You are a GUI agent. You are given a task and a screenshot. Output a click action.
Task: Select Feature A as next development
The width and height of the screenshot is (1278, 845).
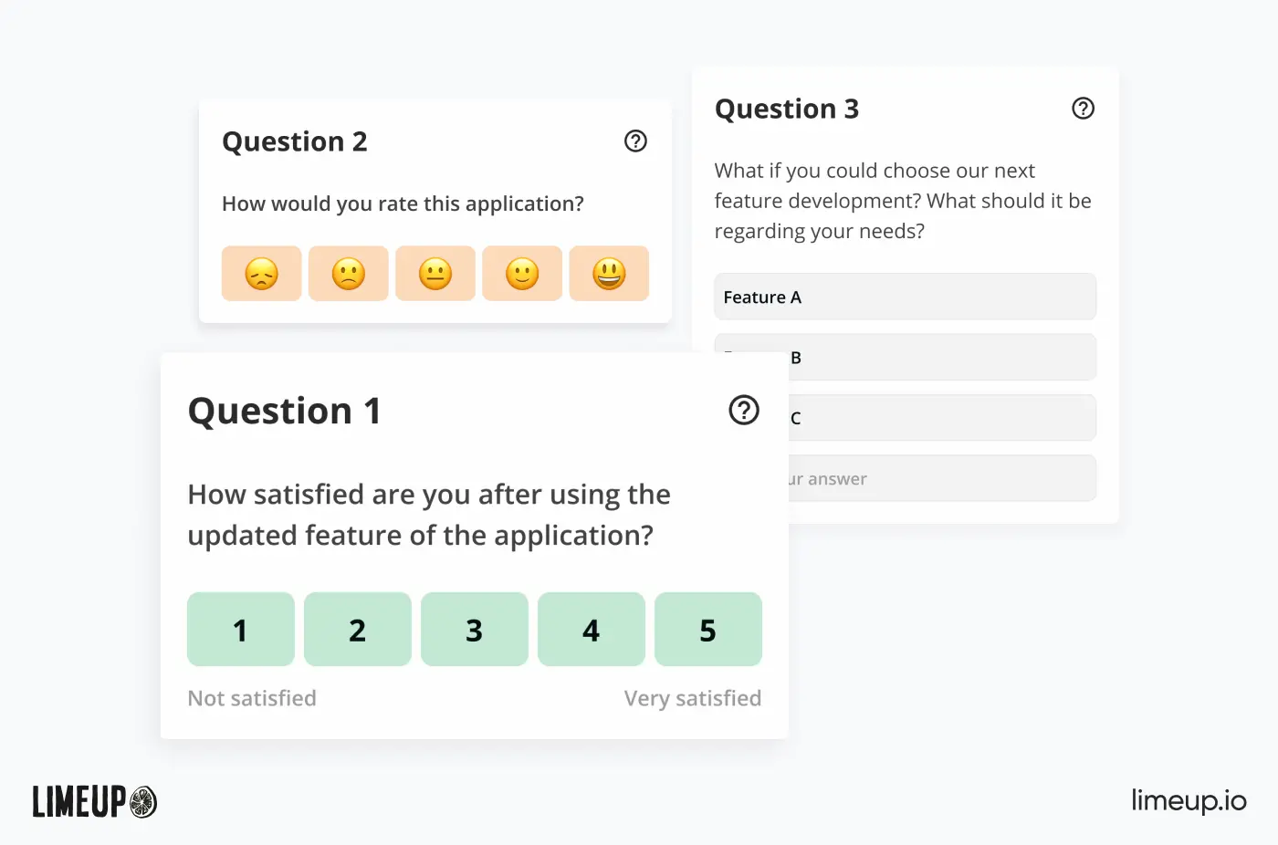(905, 297)
